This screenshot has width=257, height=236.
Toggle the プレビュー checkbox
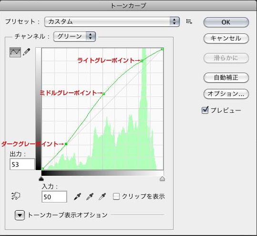[205, 110]
